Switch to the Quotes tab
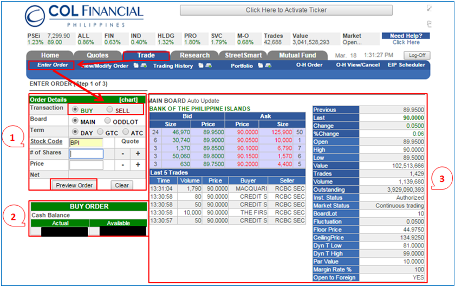Screen dimensions: 455x287 [97, 55]
